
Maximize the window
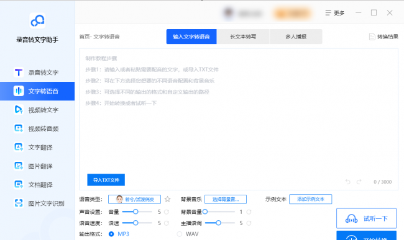(374, 13)
